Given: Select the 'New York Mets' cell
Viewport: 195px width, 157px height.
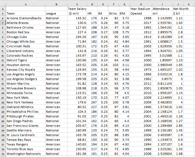Looking at the screenshot, I should 26,98.
